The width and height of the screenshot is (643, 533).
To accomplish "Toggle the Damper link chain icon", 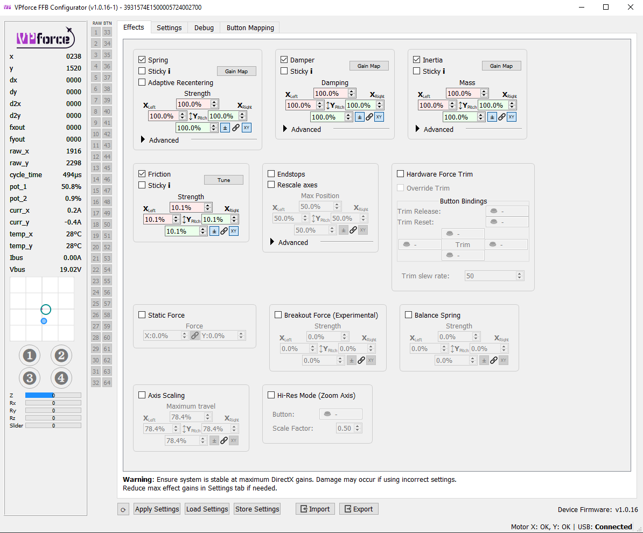I will click(369, 117).
